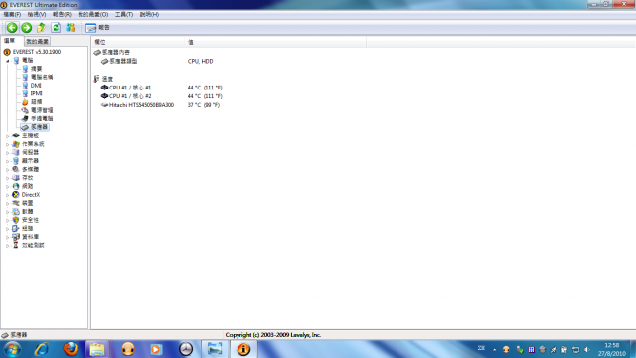Go back with the green left arrow
The image size is (636, 358).
point(12,28)
